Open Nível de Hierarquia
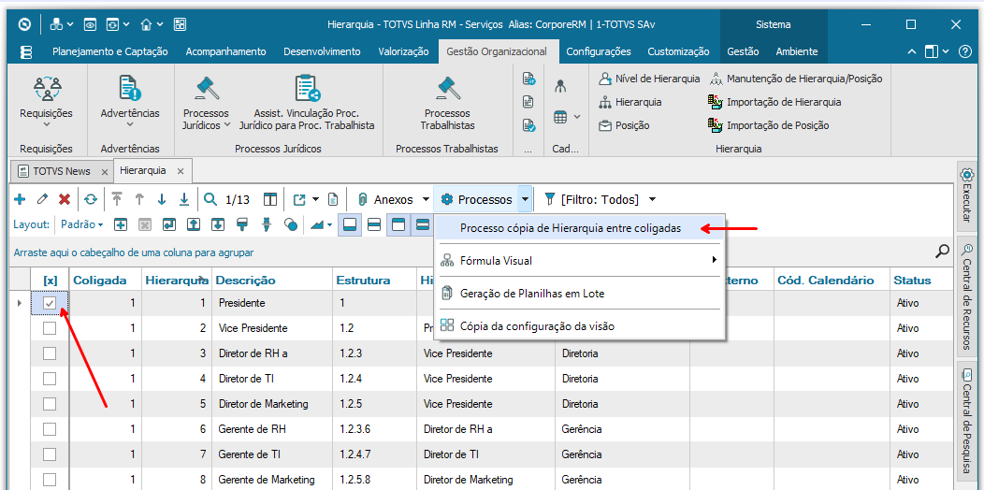 [649, 79]
